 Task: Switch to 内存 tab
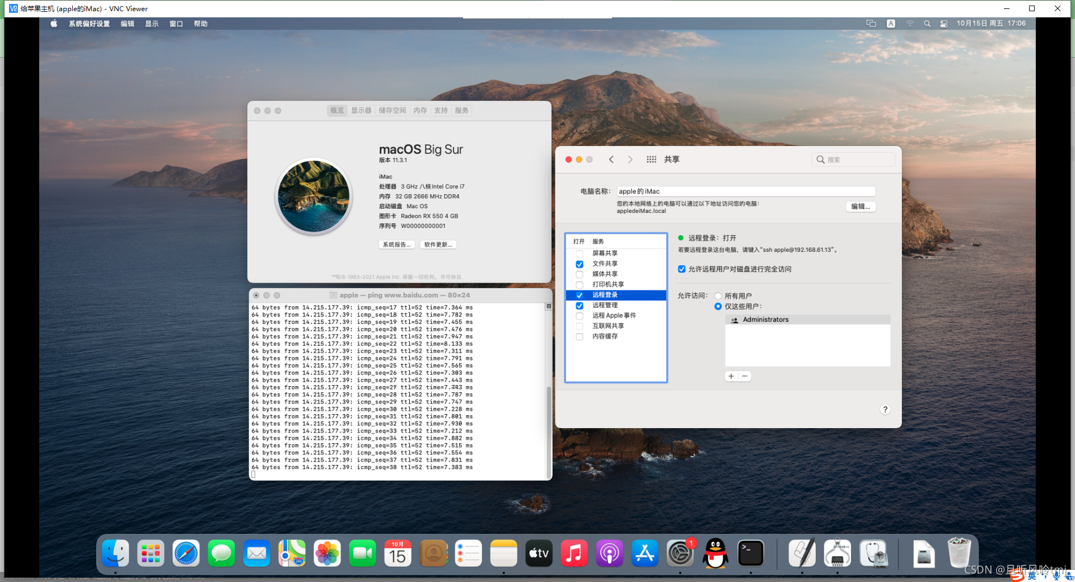tap(420, 111)
